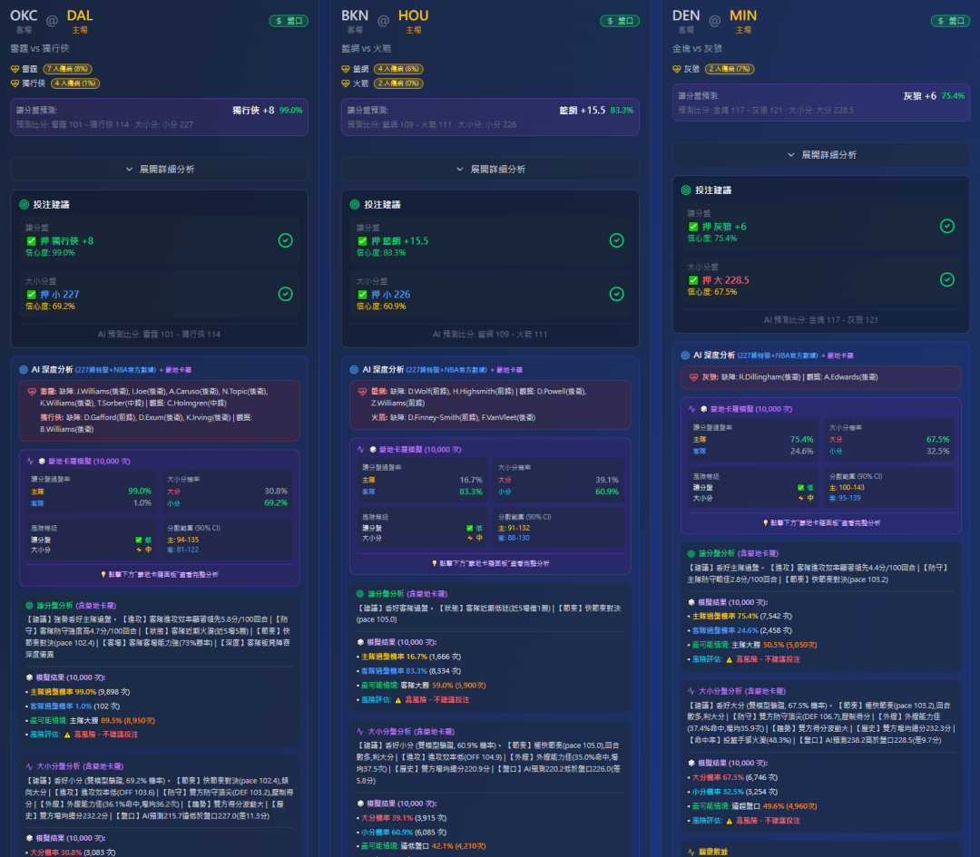Expand 展開詳細分析 in the OKC @ DAL card
The height and width of the screenshot is (857, 980).
pos(160,169)
